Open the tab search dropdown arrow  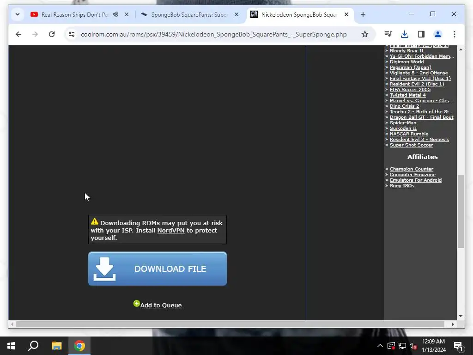[18, 14]
